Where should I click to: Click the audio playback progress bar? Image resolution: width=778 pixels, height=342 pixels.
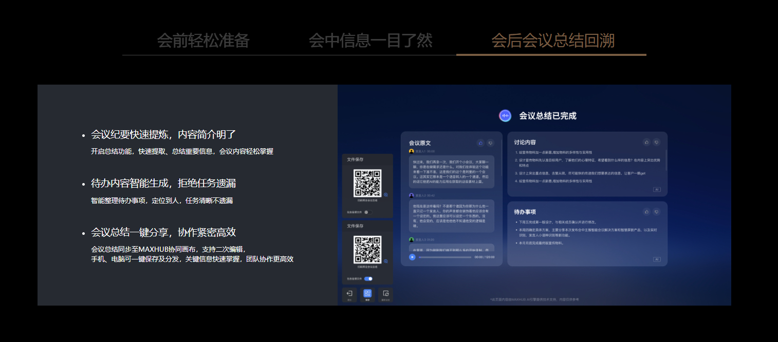[x=445, y=257]
